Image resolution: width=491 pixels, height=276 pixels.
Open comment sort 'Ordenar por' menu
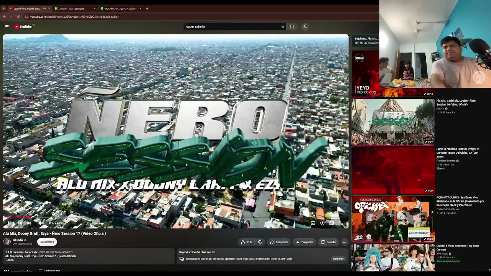tap(49, 271)
